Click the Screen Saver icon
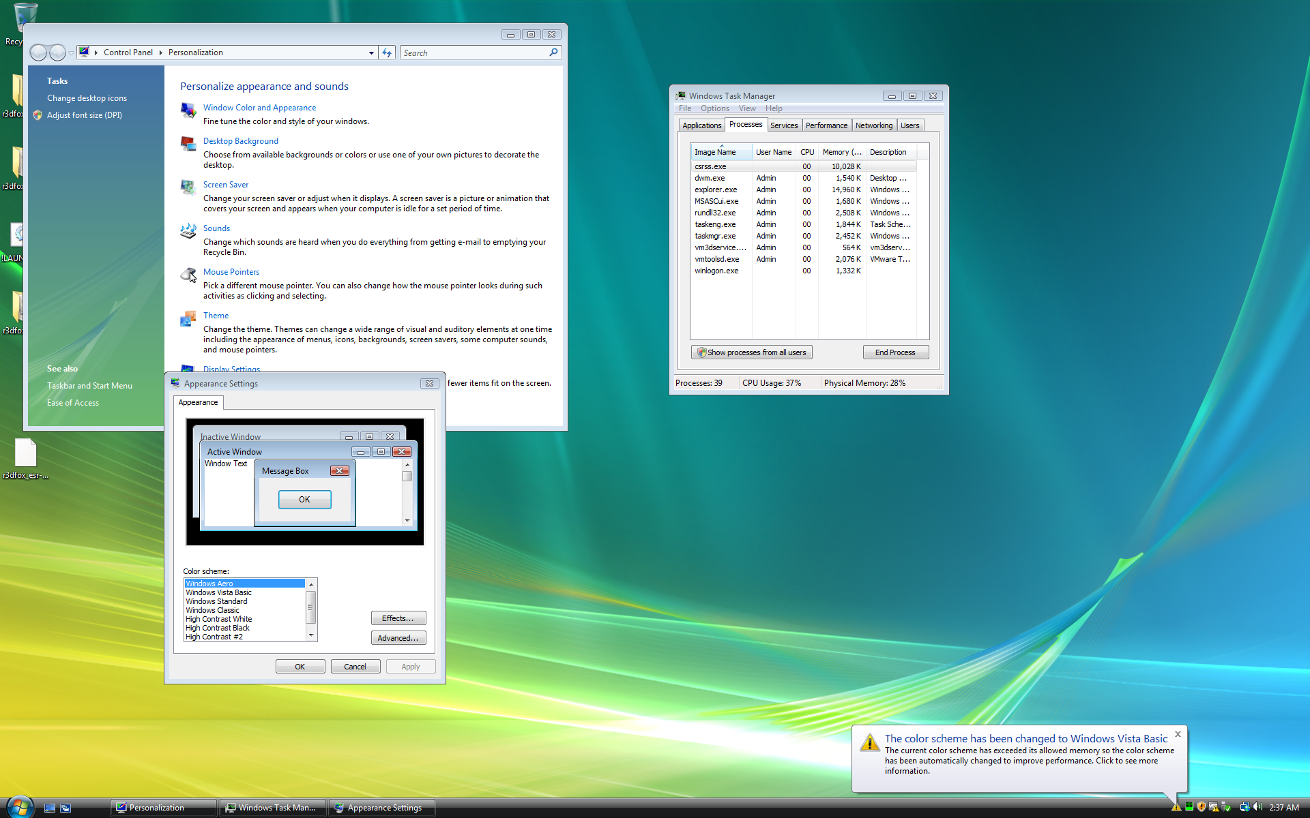Screen dimensions: 1310x818 188,187
